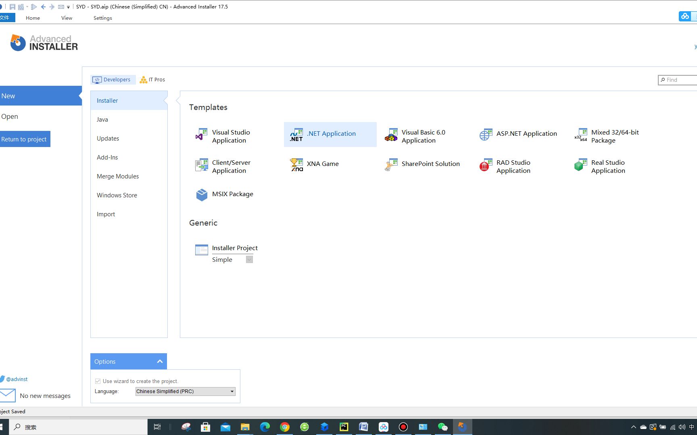Image resolution: width=697 pixels, height=435 pixels.
Task: Click the Forward arrow in quick access toolbar
Action: 52,7
